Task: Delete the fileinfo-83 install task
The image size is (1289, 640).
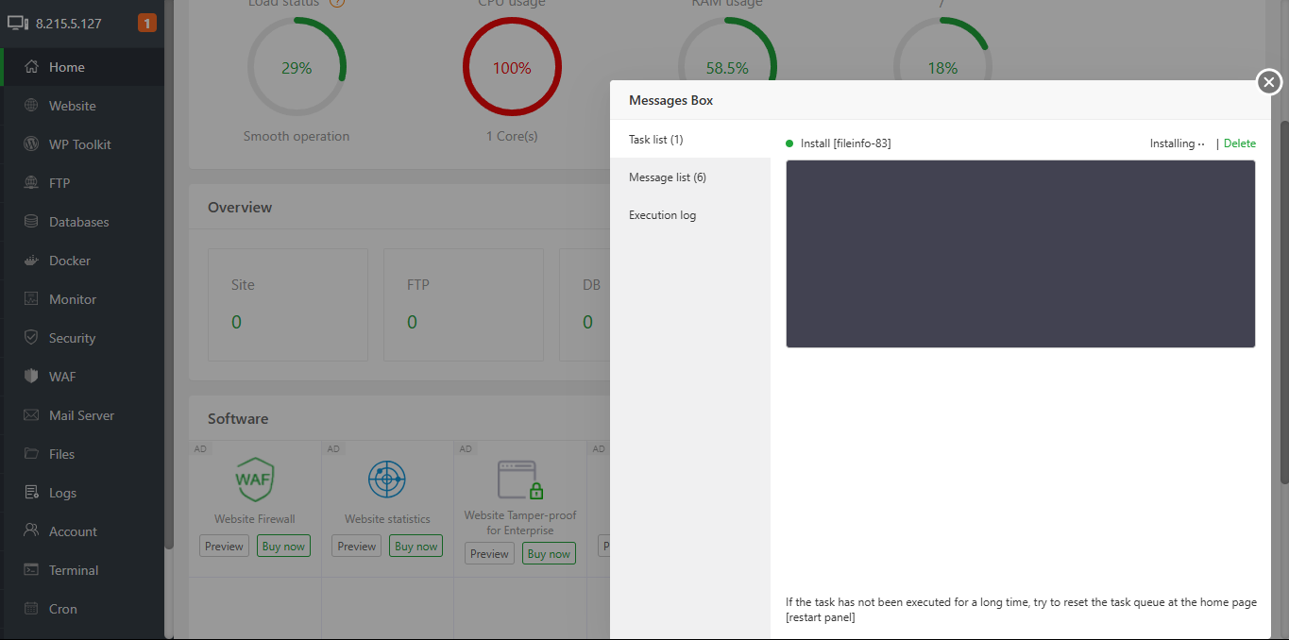Action: [1239, 143]
